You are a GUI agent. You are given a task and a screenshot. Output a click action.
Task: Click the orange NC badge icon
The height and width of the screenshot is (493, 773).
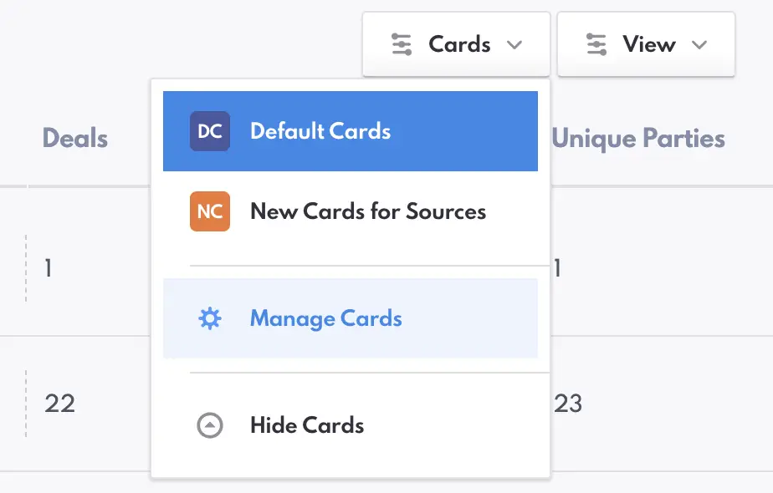coord(209,211)
